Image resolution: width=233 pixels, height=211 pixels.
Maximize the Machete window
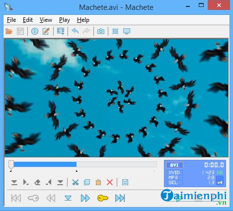click(x=201, y=5)
